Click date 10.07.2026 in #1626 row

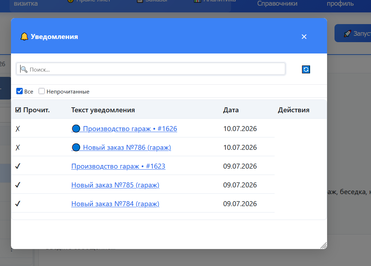240,129
